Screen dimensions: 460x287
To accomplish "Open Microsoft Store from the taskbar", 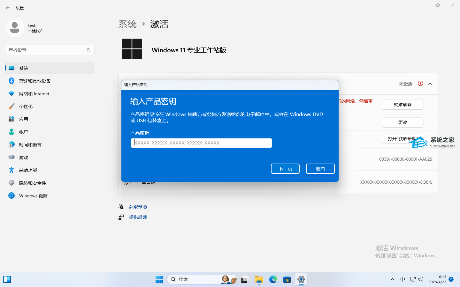I will pos(287,279).
